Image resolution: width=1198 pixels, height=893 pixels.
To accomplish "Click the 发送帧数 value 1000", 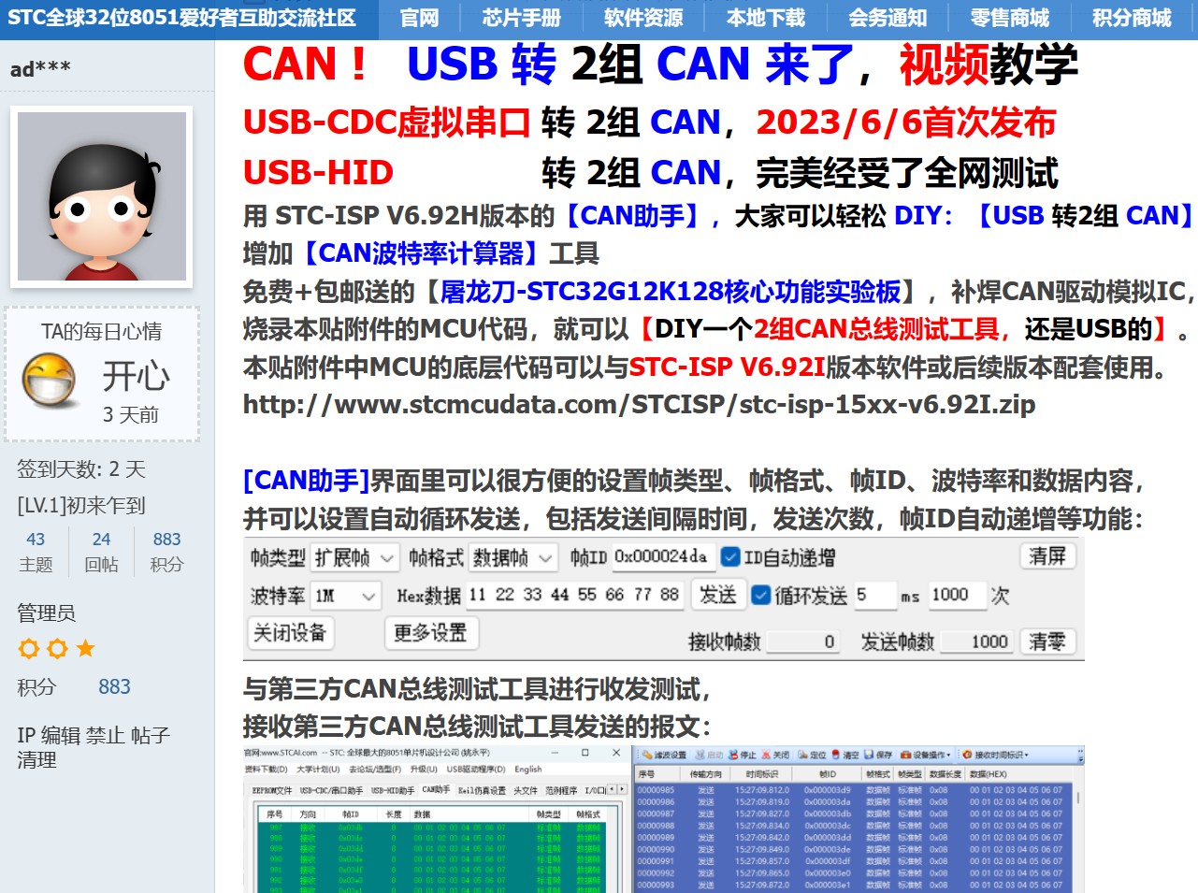I will click(x=976, y=641).
